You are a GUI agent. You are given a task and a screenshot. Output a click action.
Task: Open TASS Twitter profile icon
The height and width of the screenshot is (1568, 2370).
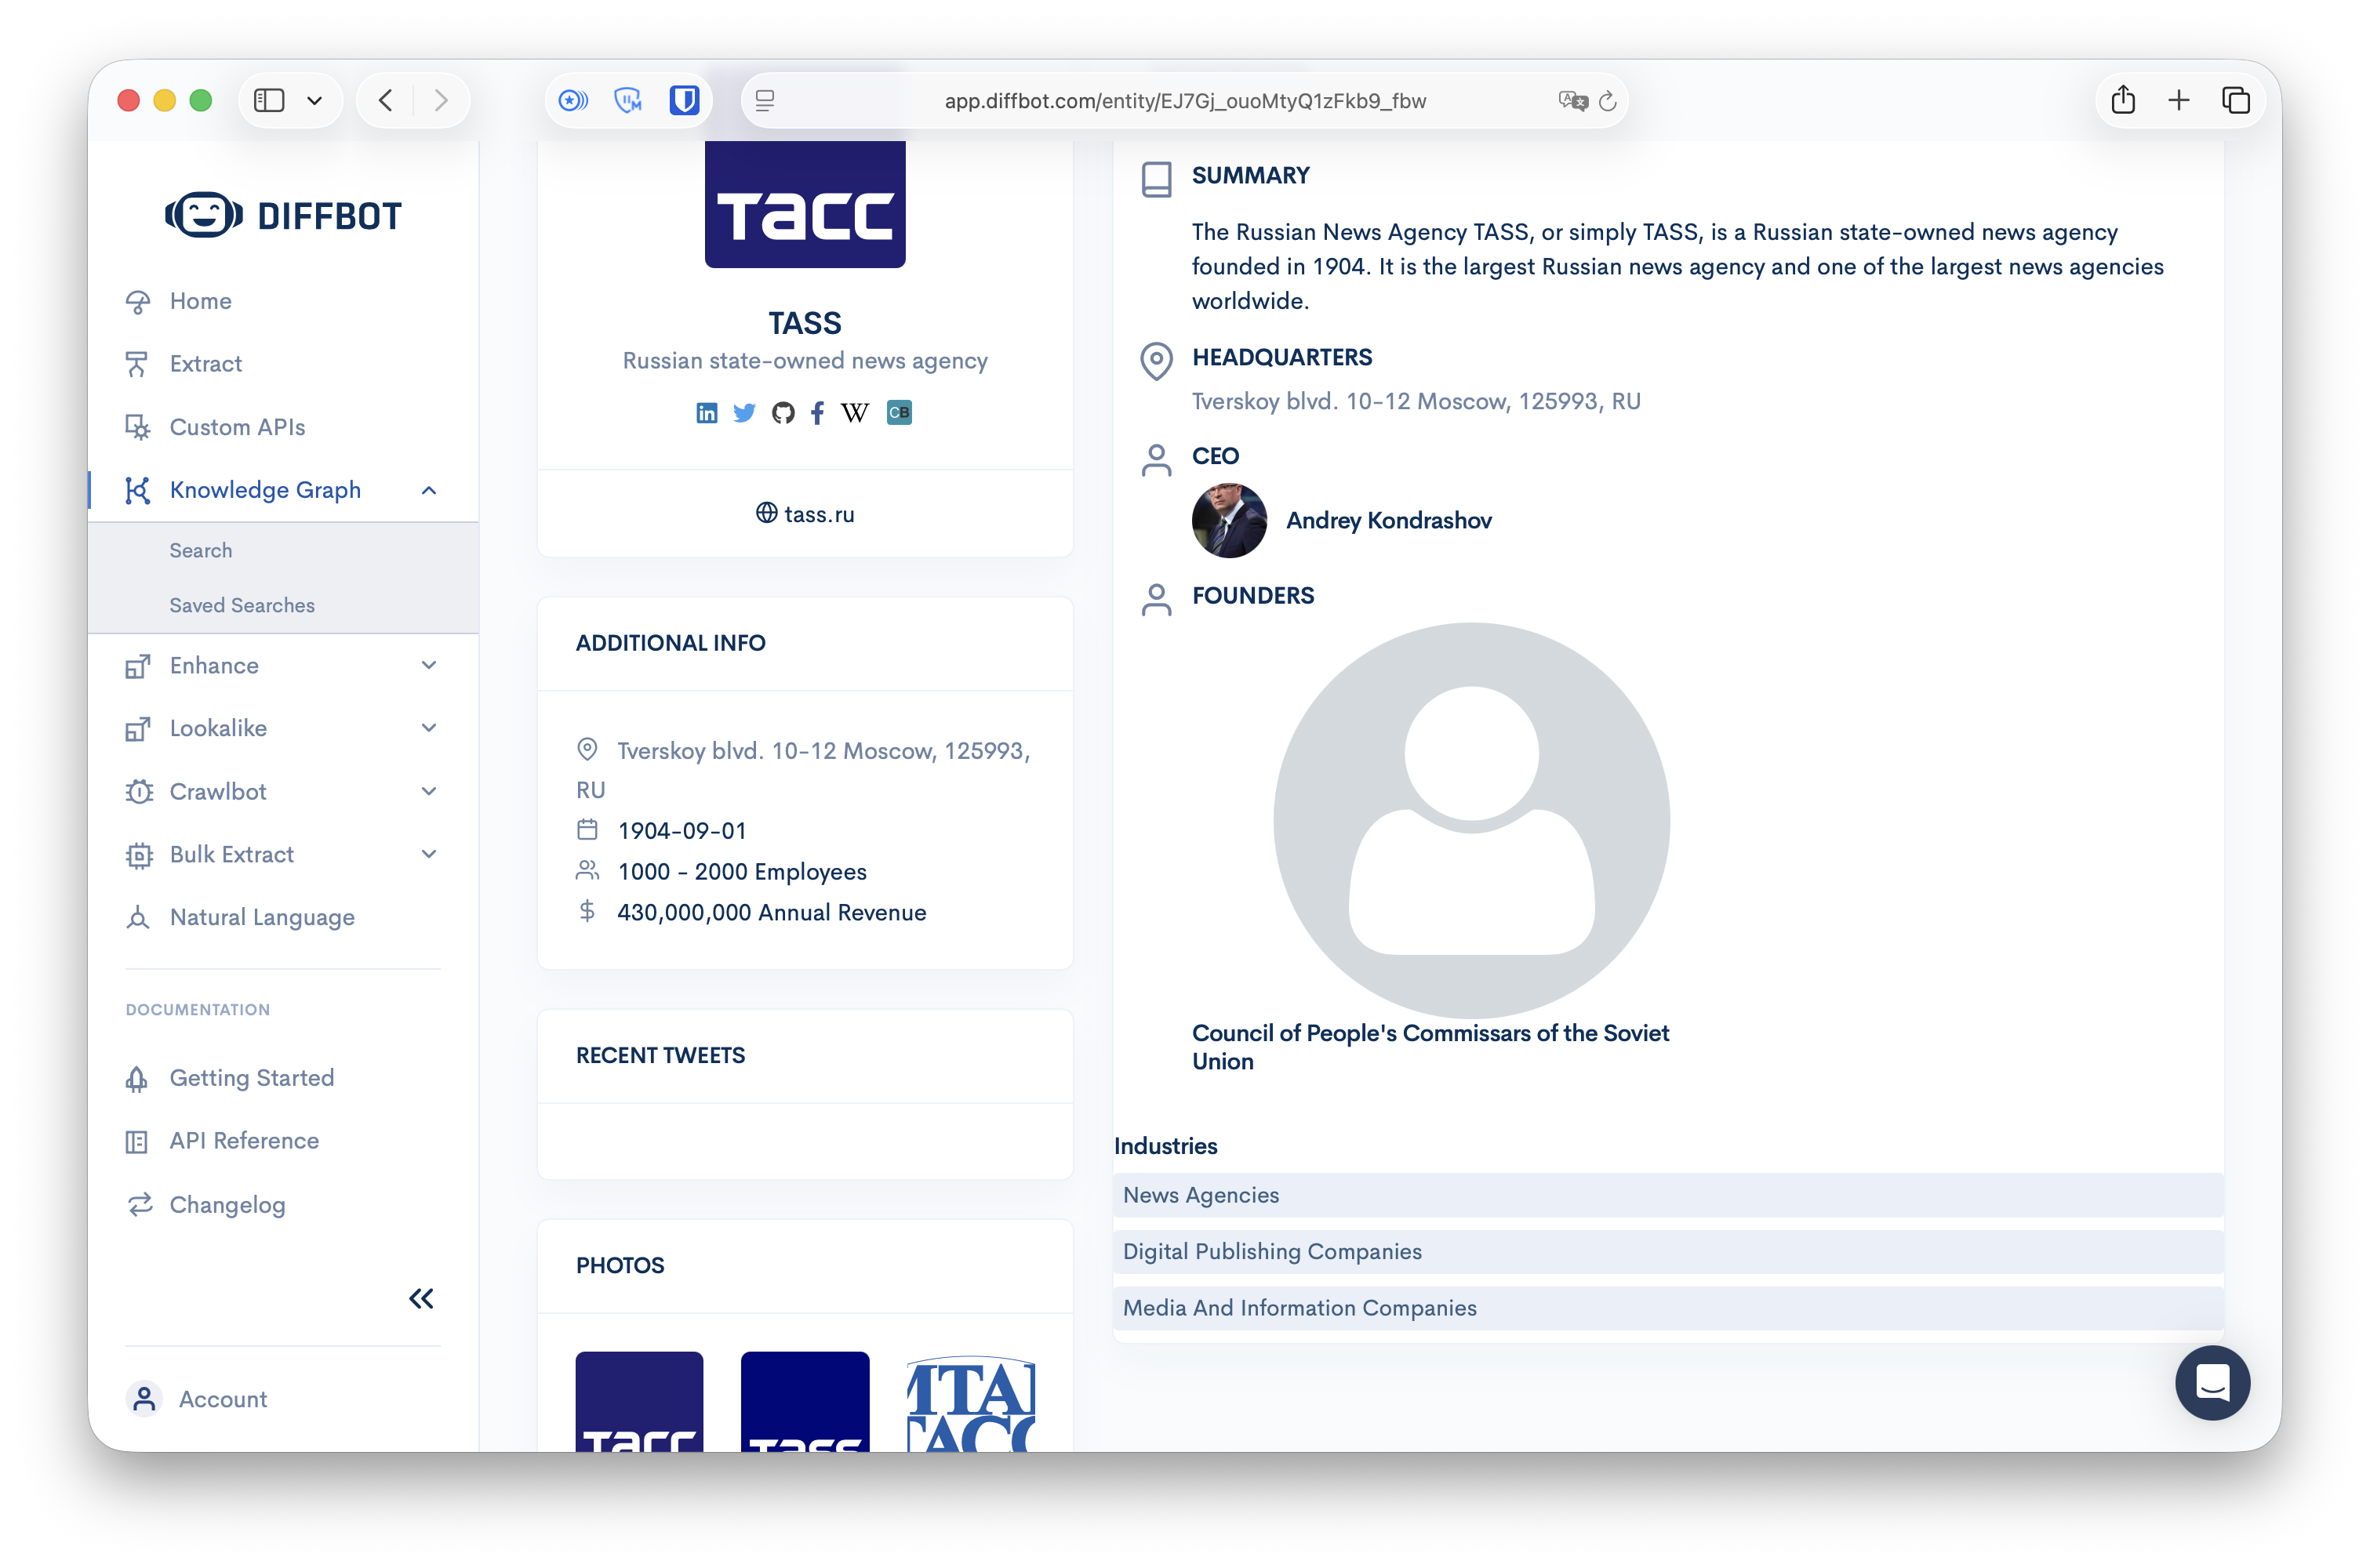[x=744, y=413]
